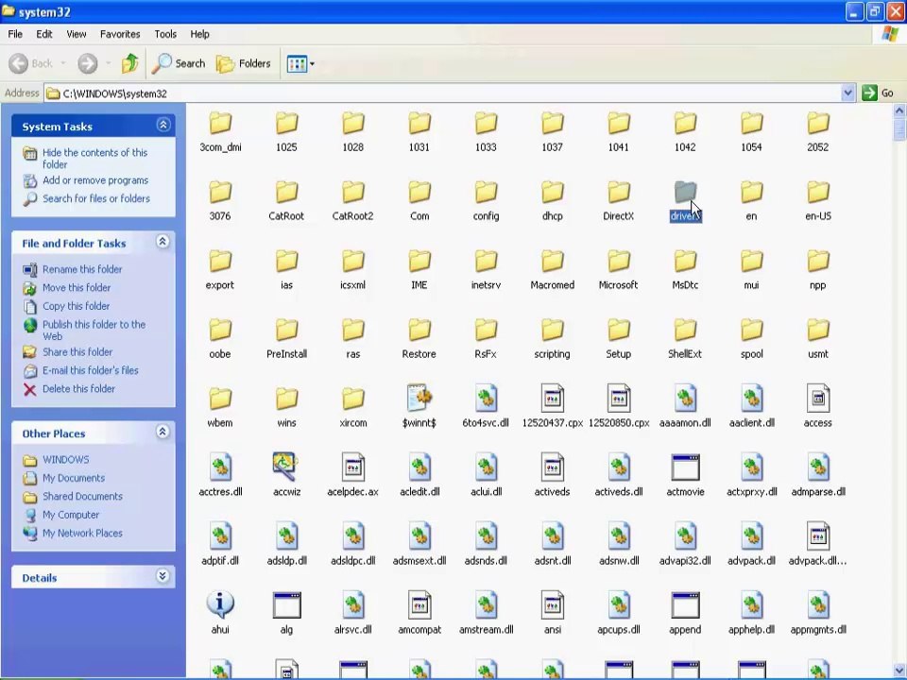The image size is (907, 680).
Task: Click Move this folder link
Action: click(x=77, y=287)
